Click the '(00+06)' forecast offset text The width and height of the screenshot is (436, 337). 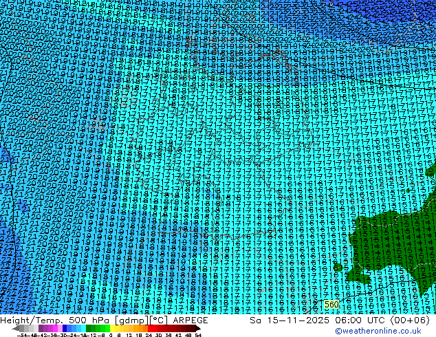410,320
